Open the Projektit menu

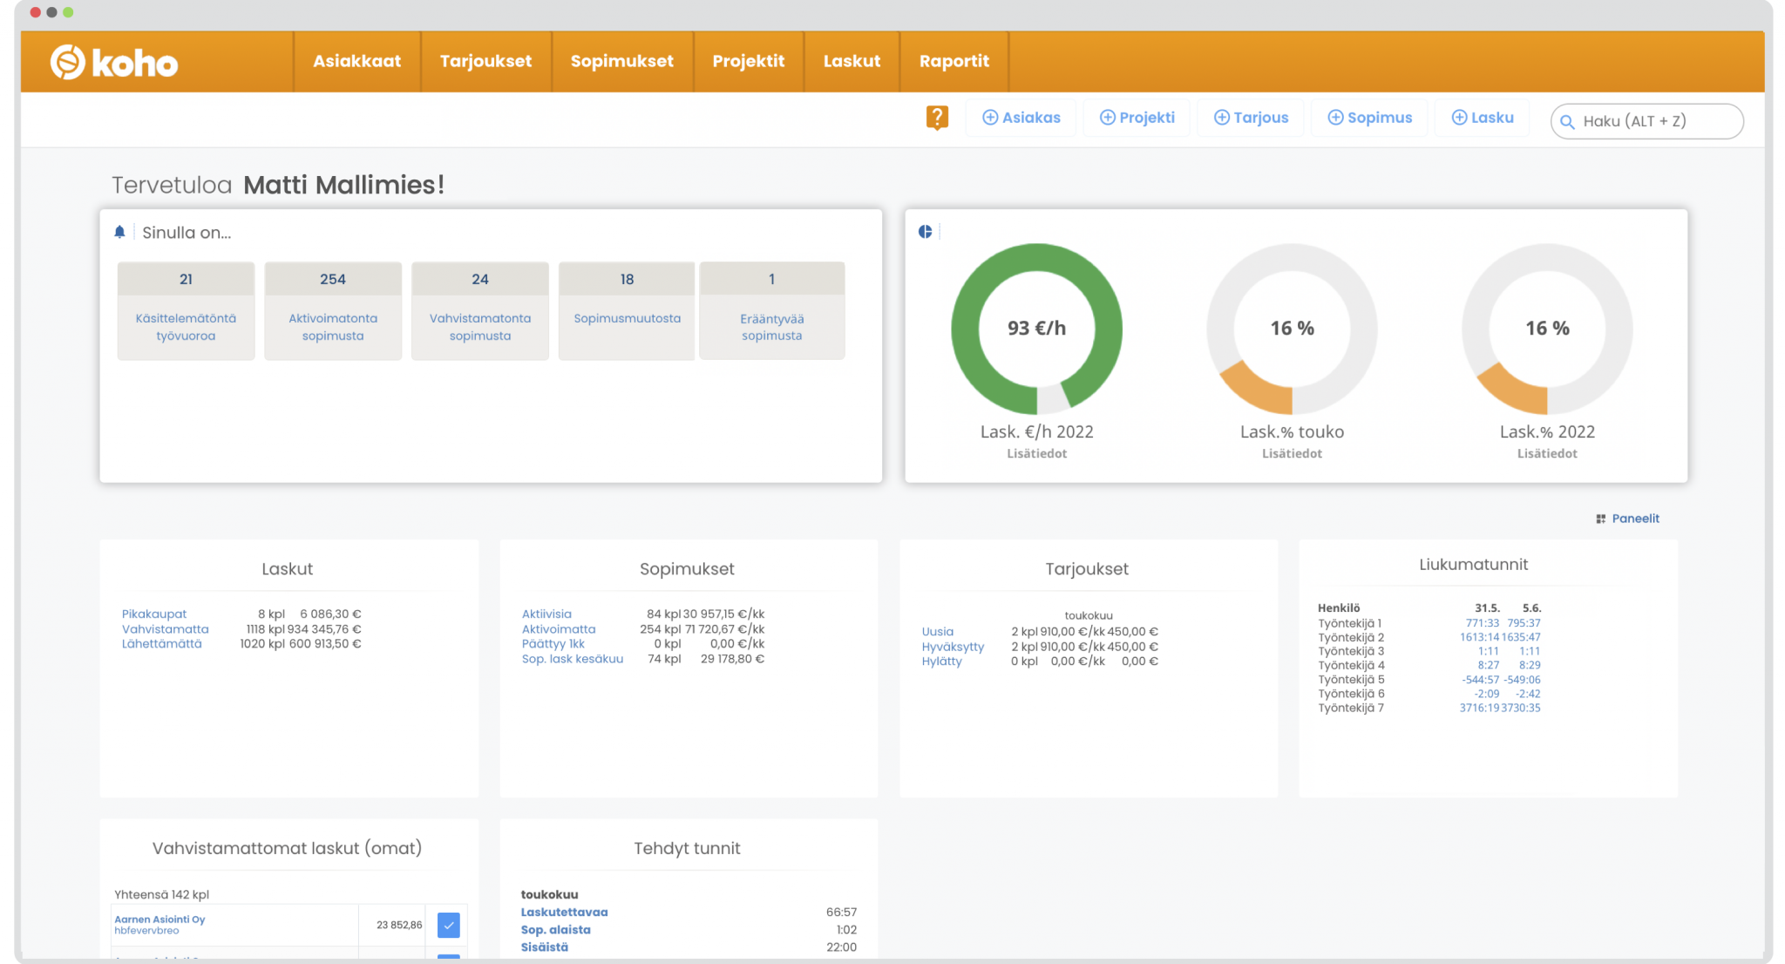coord(748,61)
